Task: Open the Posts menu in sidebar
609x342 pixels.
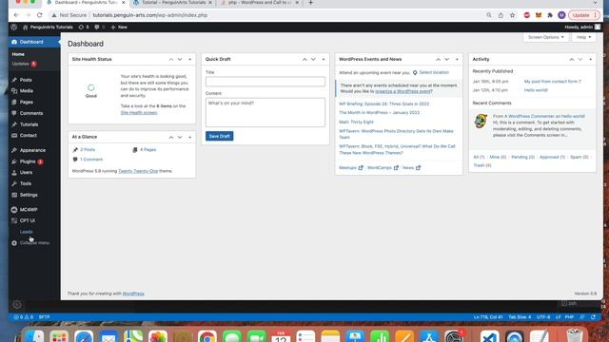Action: click(26, 80)
